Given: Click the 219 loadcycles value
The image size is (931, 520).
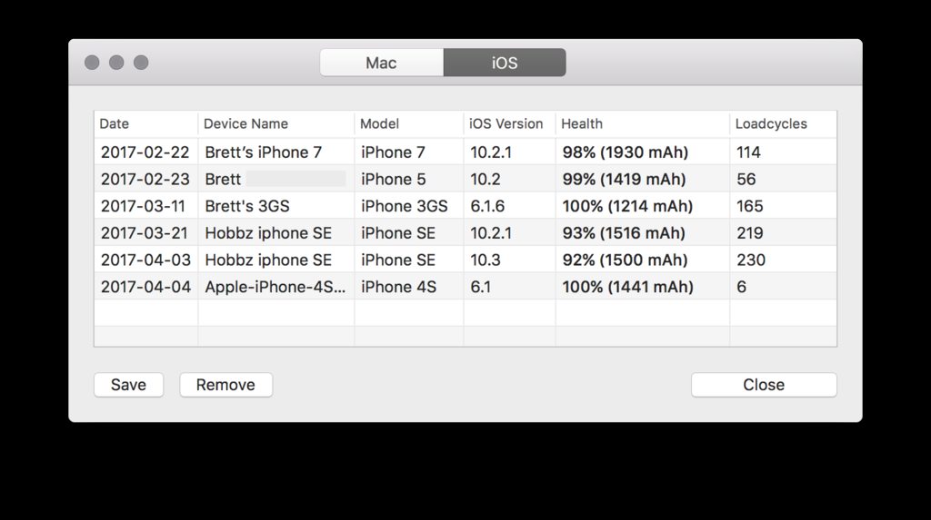Looking at the screenshot, I should coord(750,233).
